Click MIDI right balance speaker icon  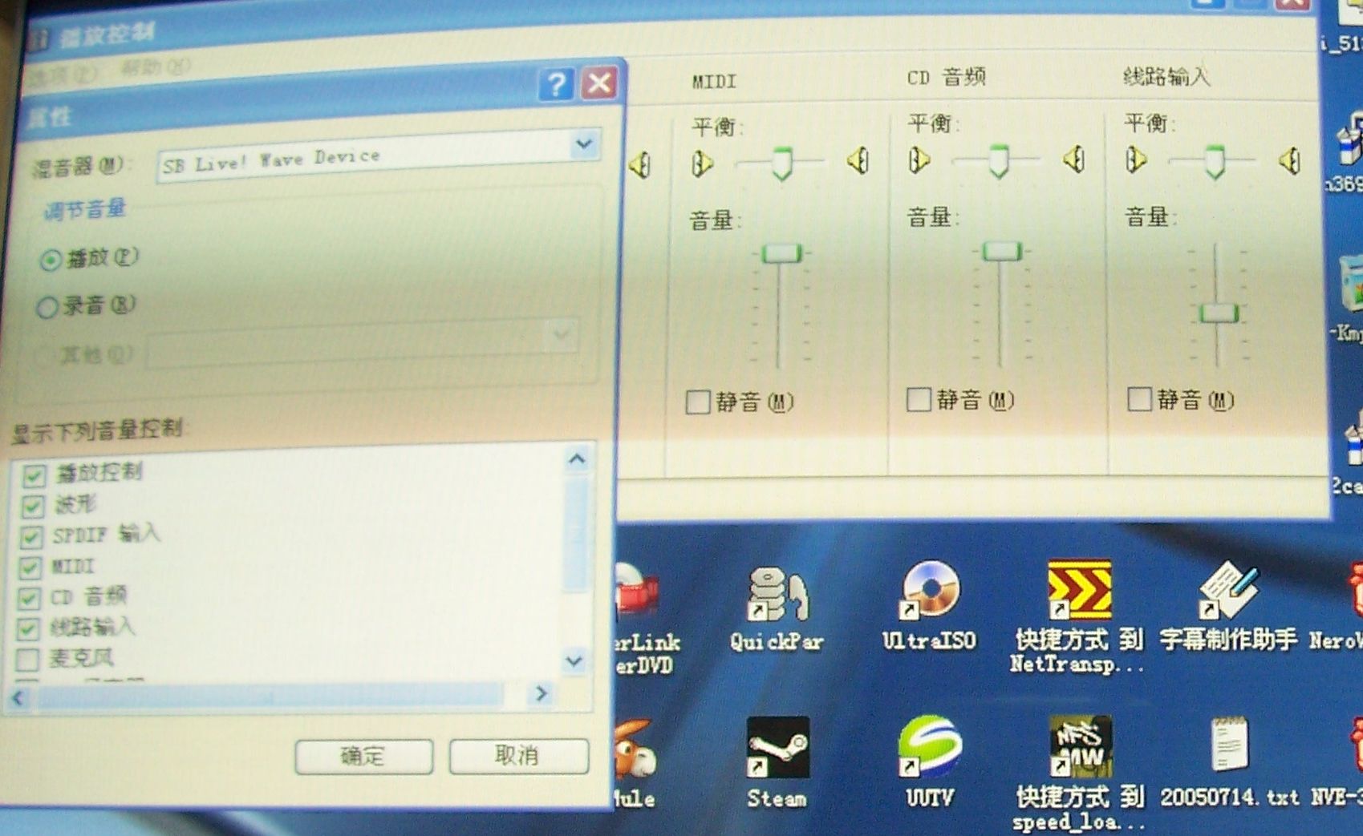[858, 160]
